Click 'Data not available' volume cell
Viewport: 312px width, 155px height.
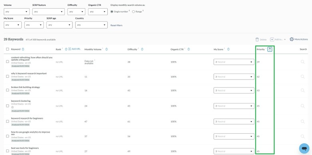coord(89,62)
